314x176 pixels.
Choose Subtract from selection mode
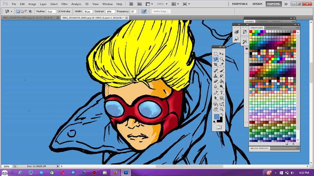coord(26,11)
